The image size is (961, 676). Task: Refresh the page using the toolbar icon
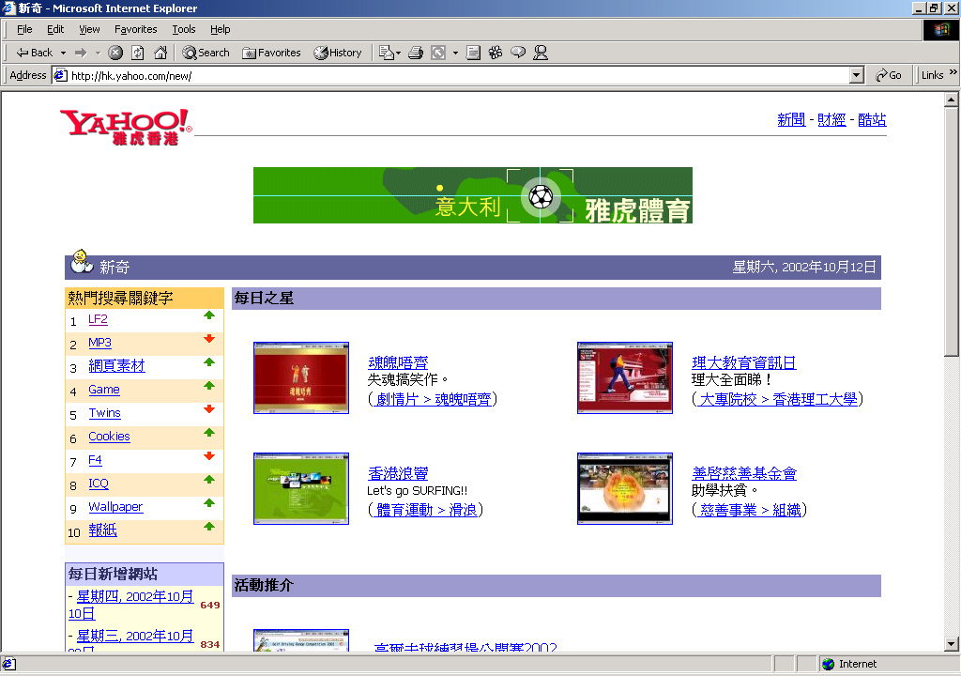coord(138,53)
